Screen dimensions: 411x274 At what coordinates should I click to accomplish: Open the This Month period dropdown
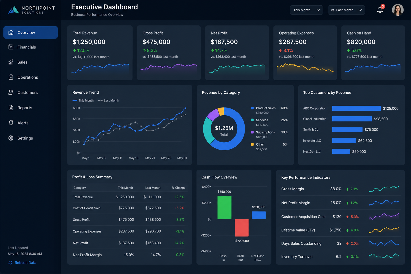tap(307, 10)
